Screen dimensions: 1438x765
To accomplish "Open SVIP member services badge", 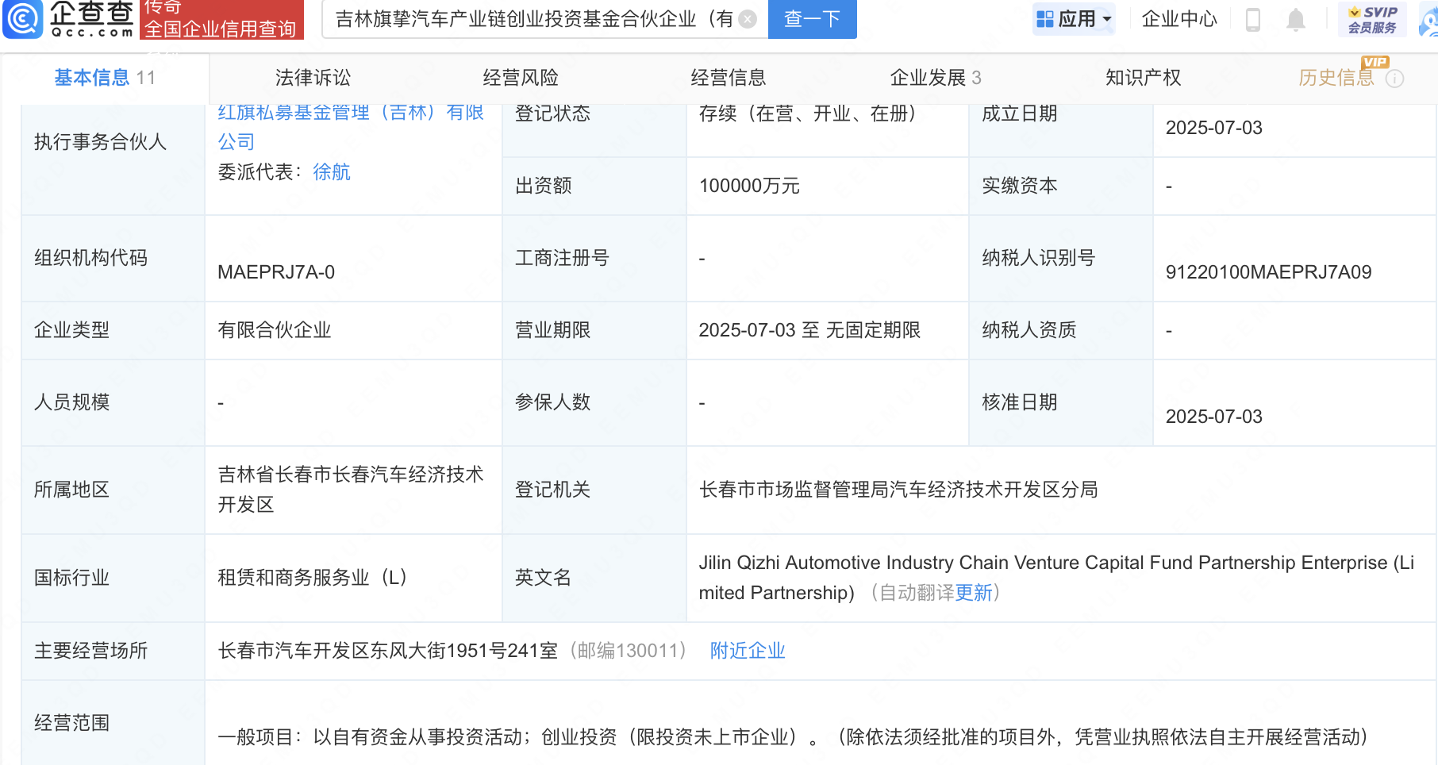I will point(1372,19).
